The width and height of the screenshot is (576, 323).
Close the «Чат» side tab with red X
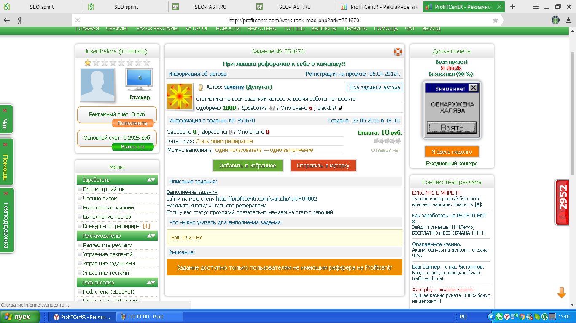[5, 110]
